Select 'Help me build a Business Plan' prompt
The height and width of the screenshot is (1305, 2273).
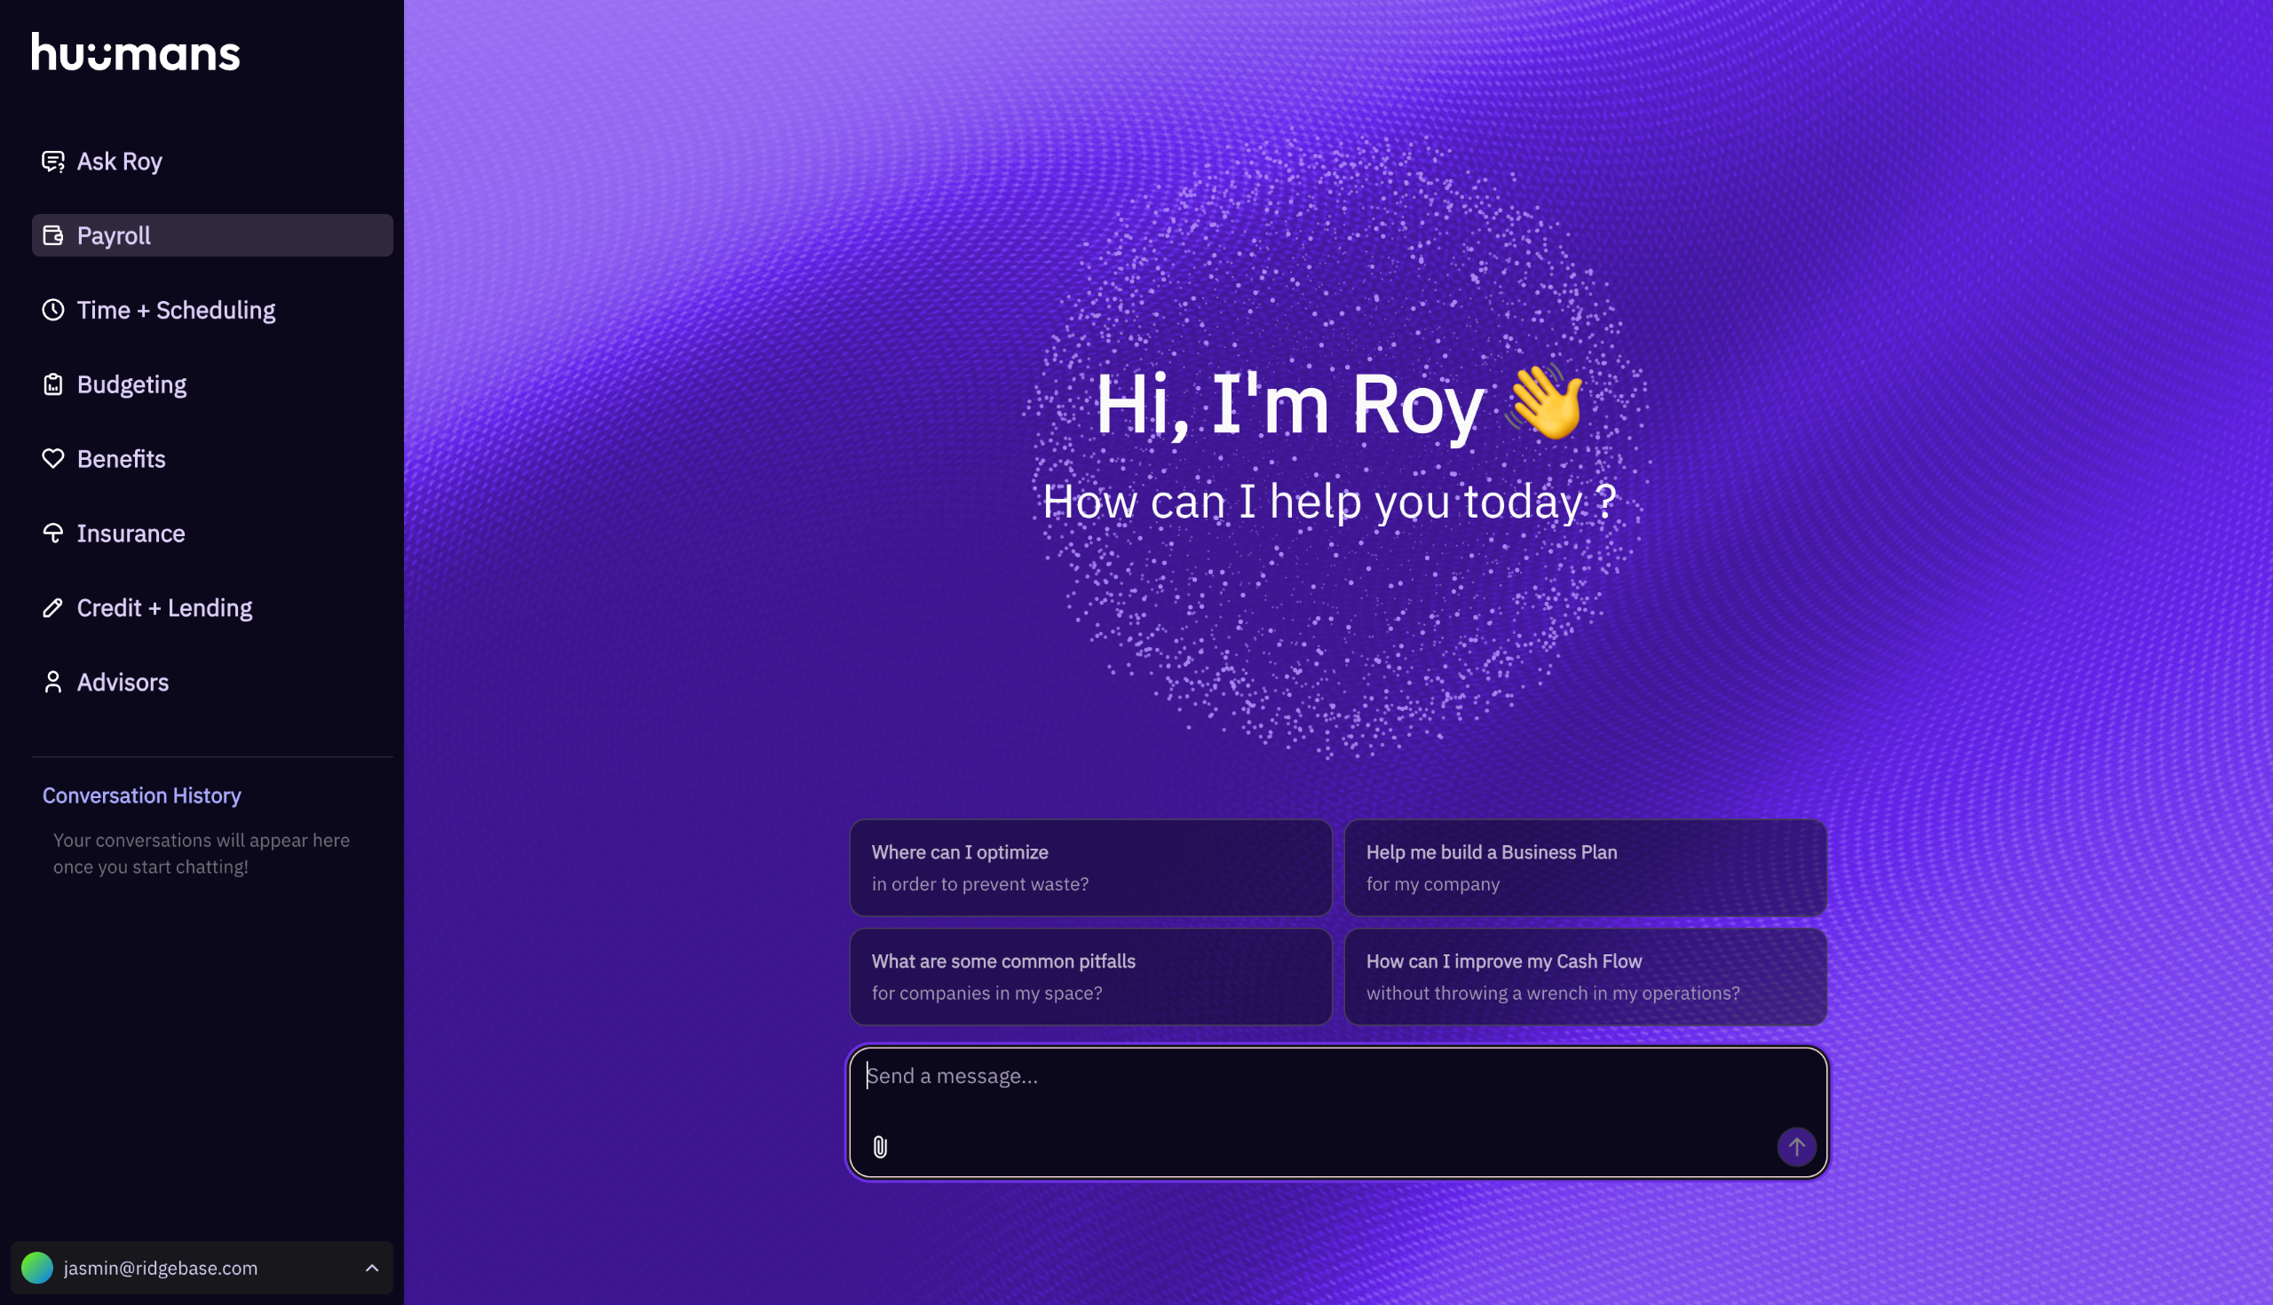[1585, 867]
